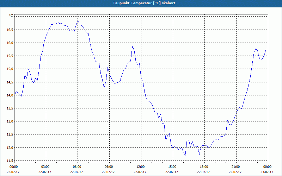282x176 pixels.
Task: Click the 18:00 time label on x-axis
Action: 204,167
